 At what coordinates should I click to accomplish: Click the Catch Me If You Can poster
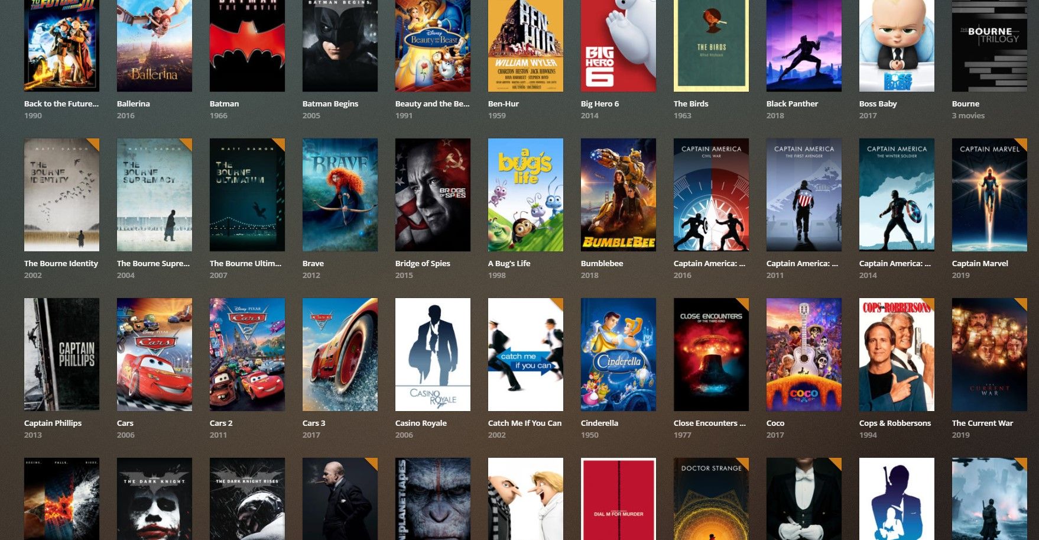click(x=525, y=354)
